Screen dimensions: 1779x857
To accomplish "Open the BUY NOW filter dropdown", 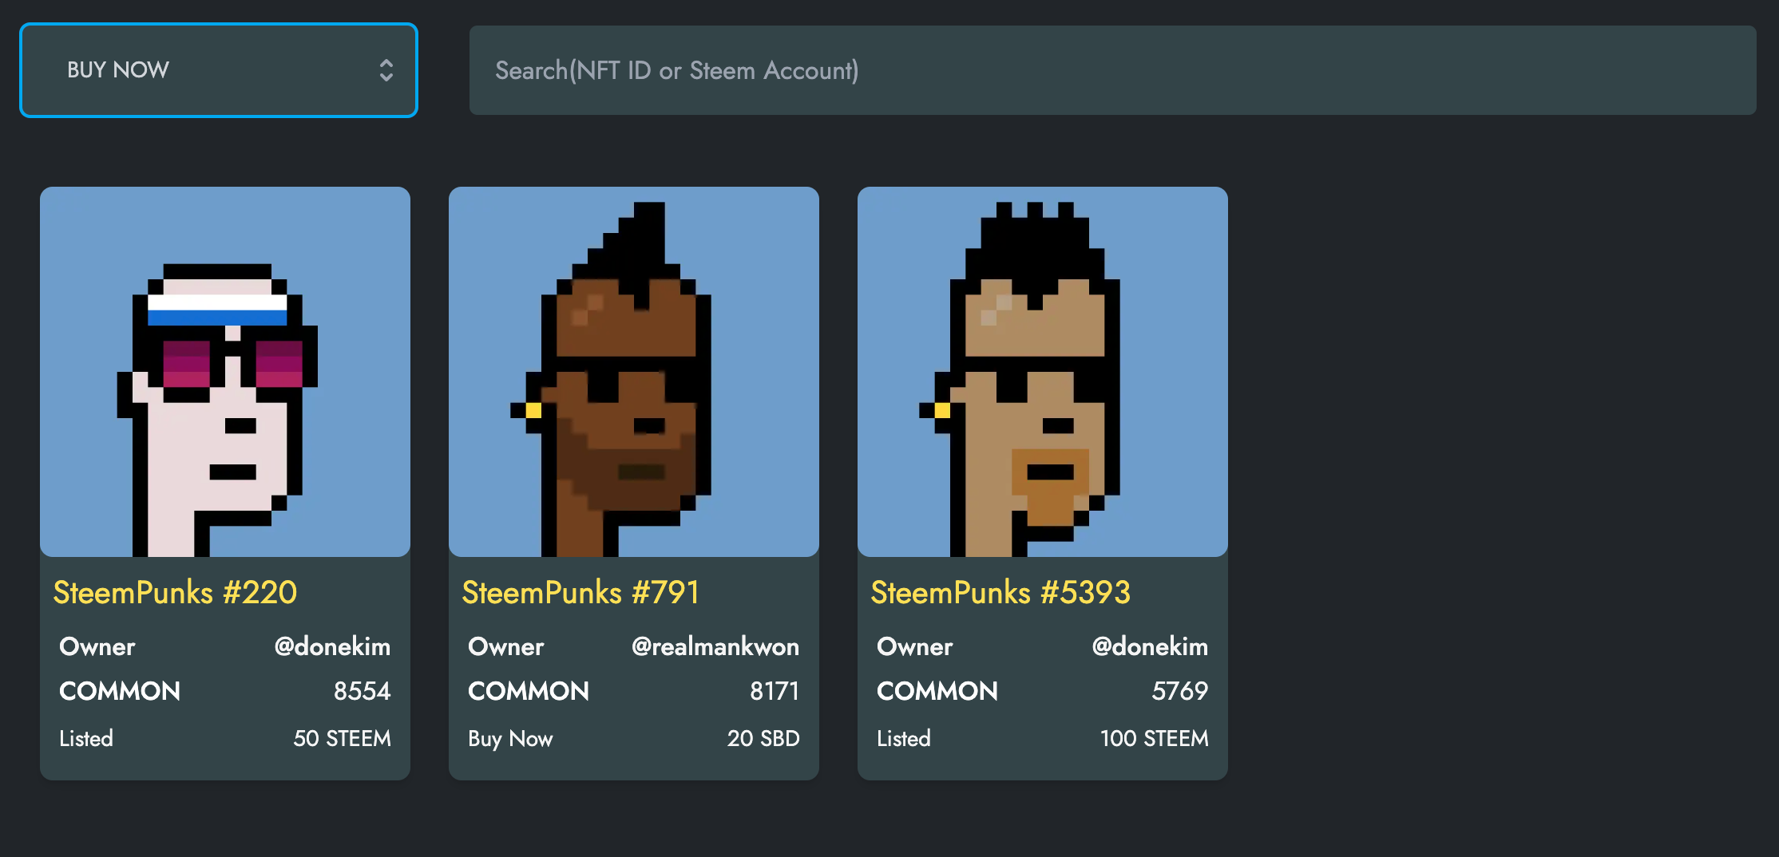I will coord(218,70).
